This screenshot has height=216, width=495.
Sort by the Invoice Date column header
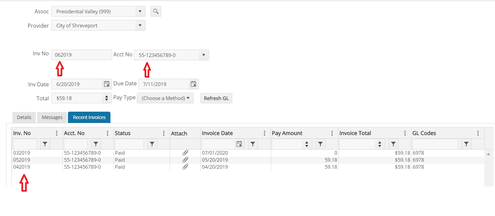(x=217, y=133)
